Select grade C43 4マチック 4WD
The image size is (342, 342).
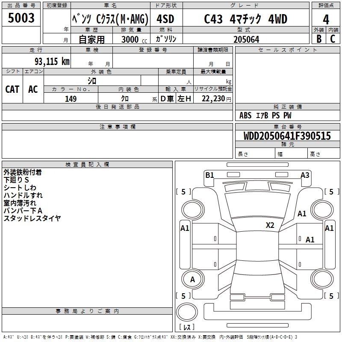[245, 19]
